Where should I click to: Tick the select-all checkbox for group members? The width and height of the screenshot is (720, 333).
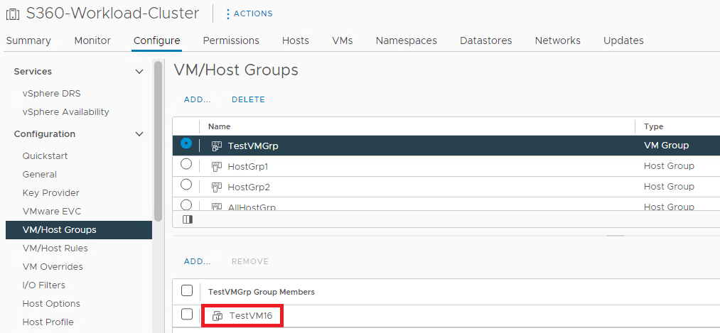click(187, 290)
